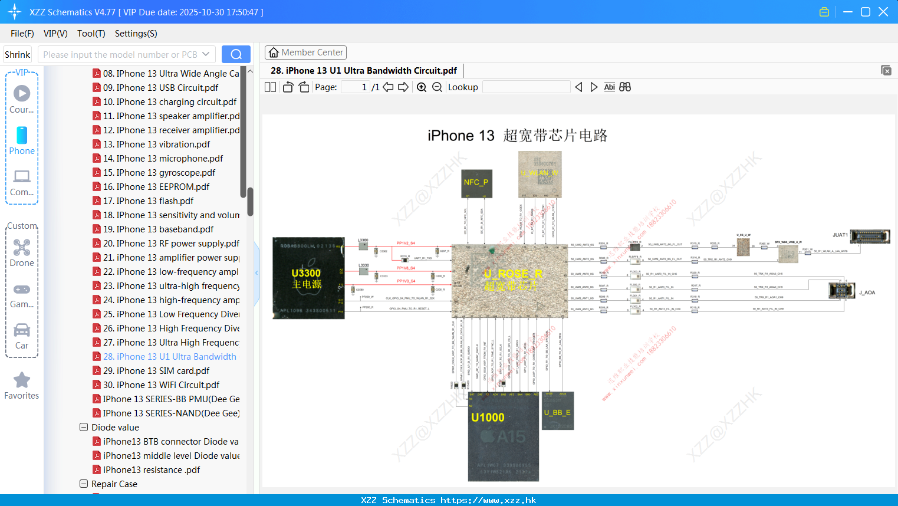This screenshot has height=506, width=898.
Task: Click the collapse panel handle on the divider
Action: (256, 273)
